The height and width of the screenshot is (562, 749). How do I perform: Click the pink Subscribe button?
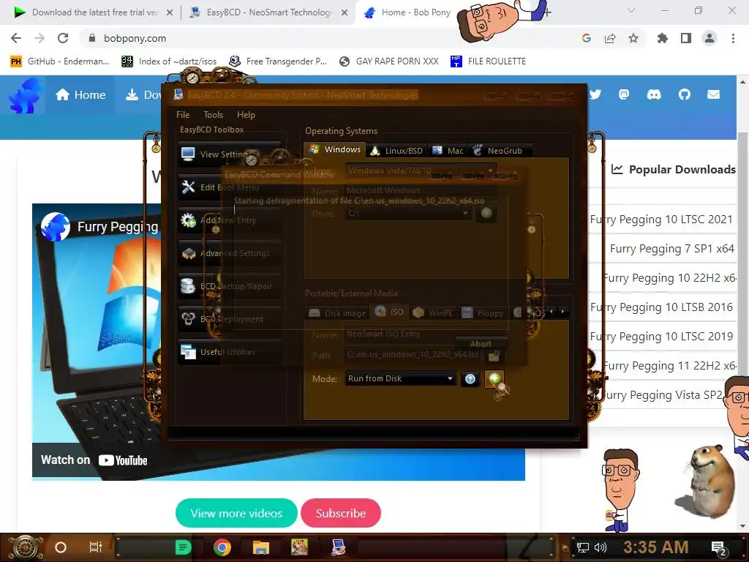pyautogui.click(x=341, y=513)
